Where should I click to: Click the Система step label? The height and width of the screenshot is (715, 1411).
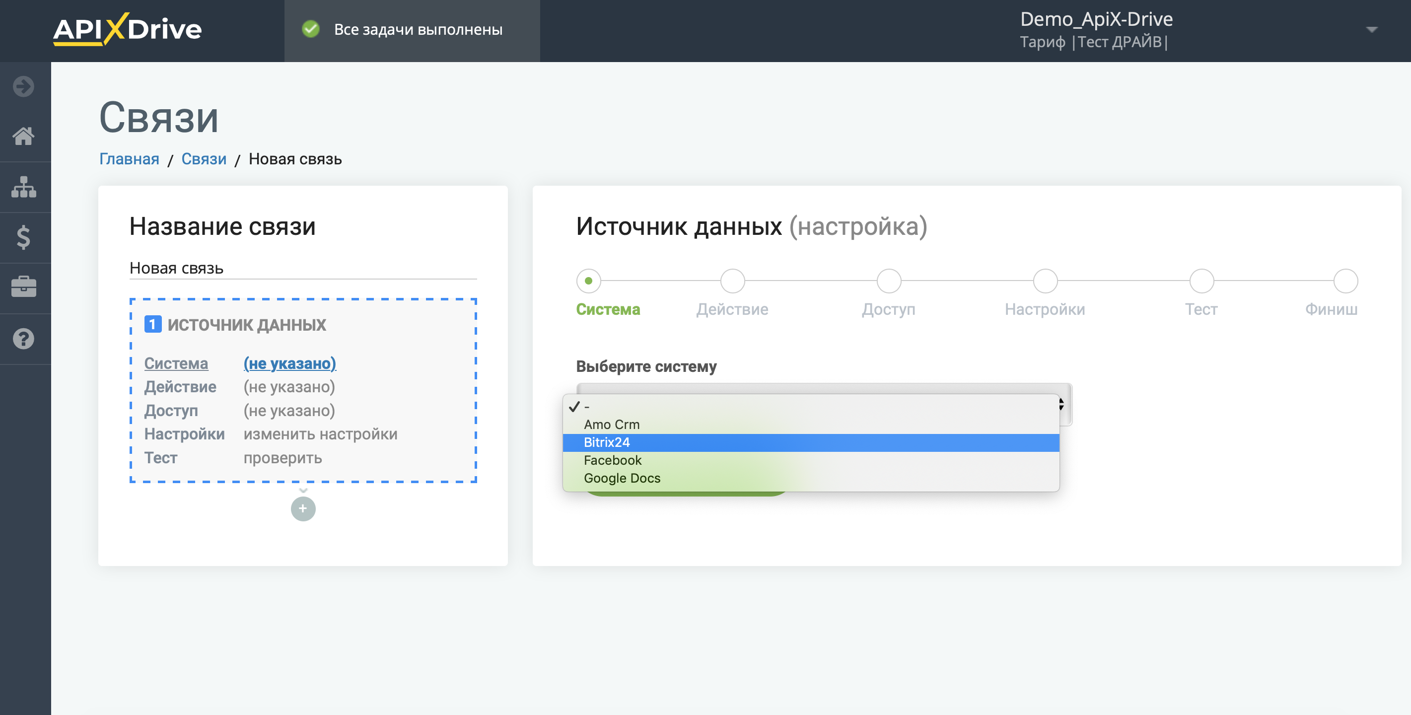(608, 309)
